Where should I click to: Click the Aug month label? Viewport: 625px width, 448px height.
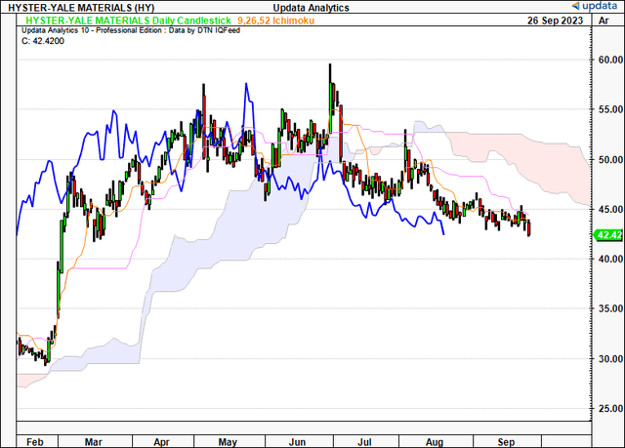[435, 442]
